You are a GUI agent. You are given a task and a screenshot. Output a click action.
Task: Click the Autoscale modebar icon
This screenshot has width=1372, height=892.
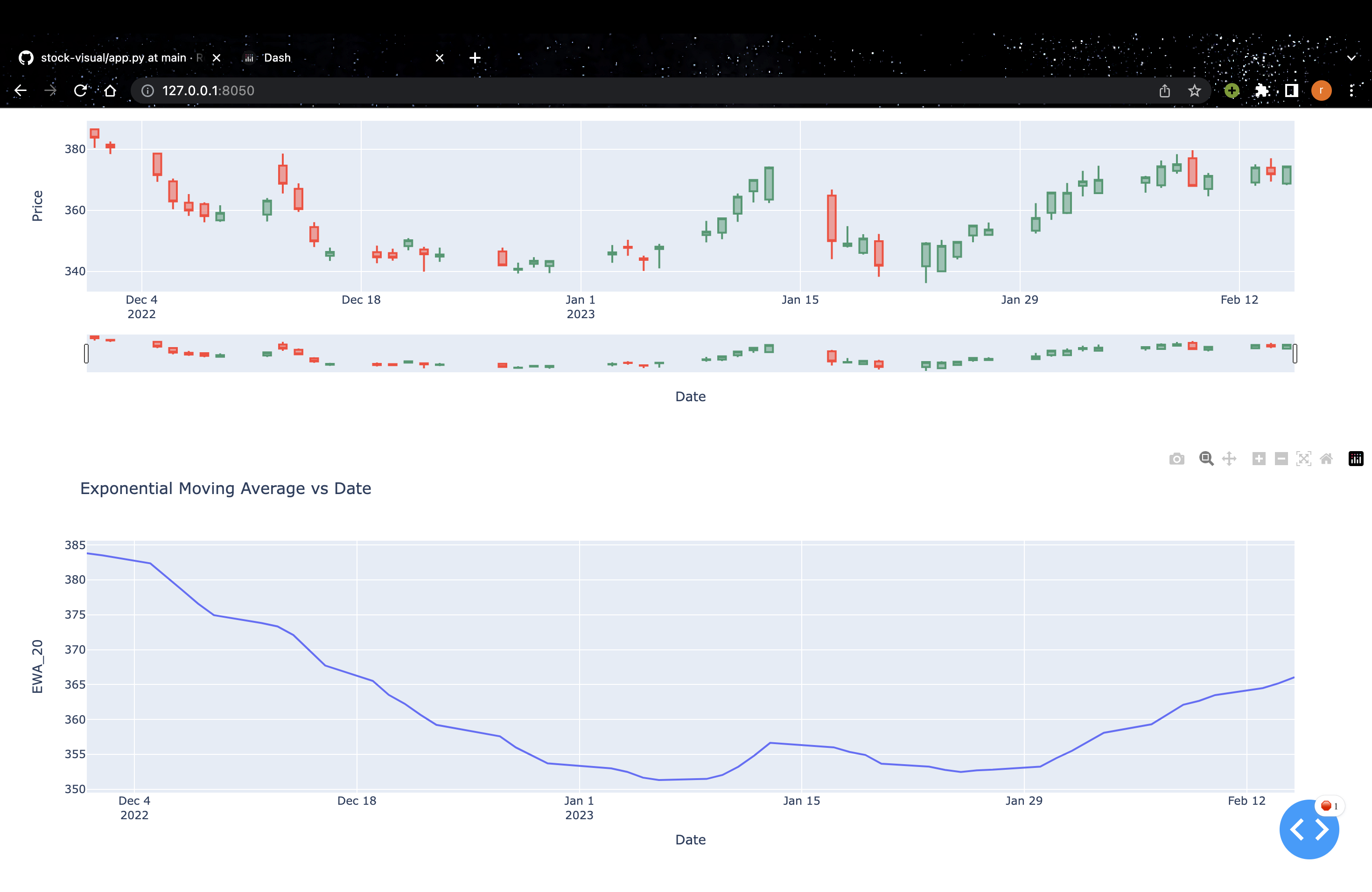pyautogui.click(x=1304, y=459)
